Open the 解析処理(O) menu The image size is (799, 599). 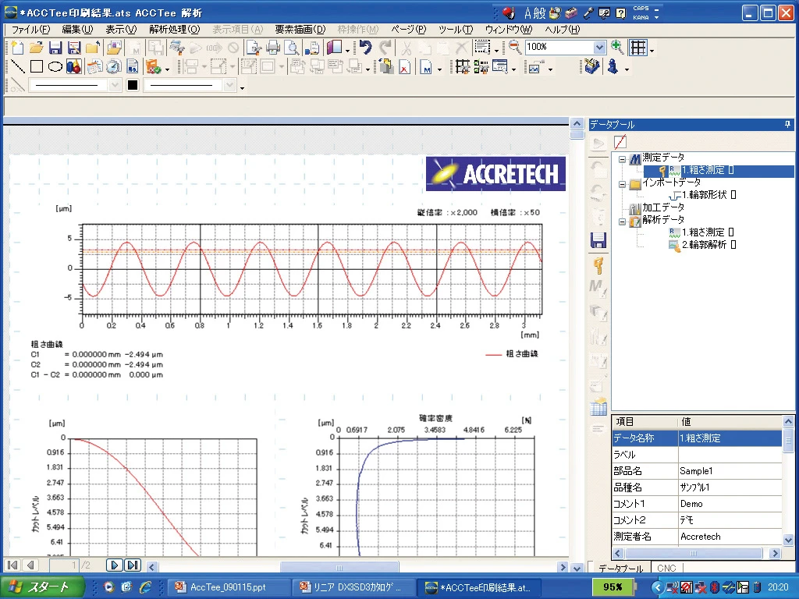click(175, 30)
